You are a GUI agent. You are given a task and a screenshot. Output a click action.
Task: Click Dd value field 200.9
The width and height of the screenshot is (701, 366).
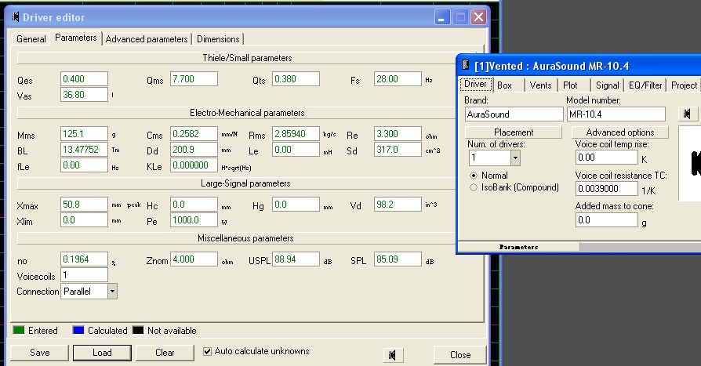(194, 149)
